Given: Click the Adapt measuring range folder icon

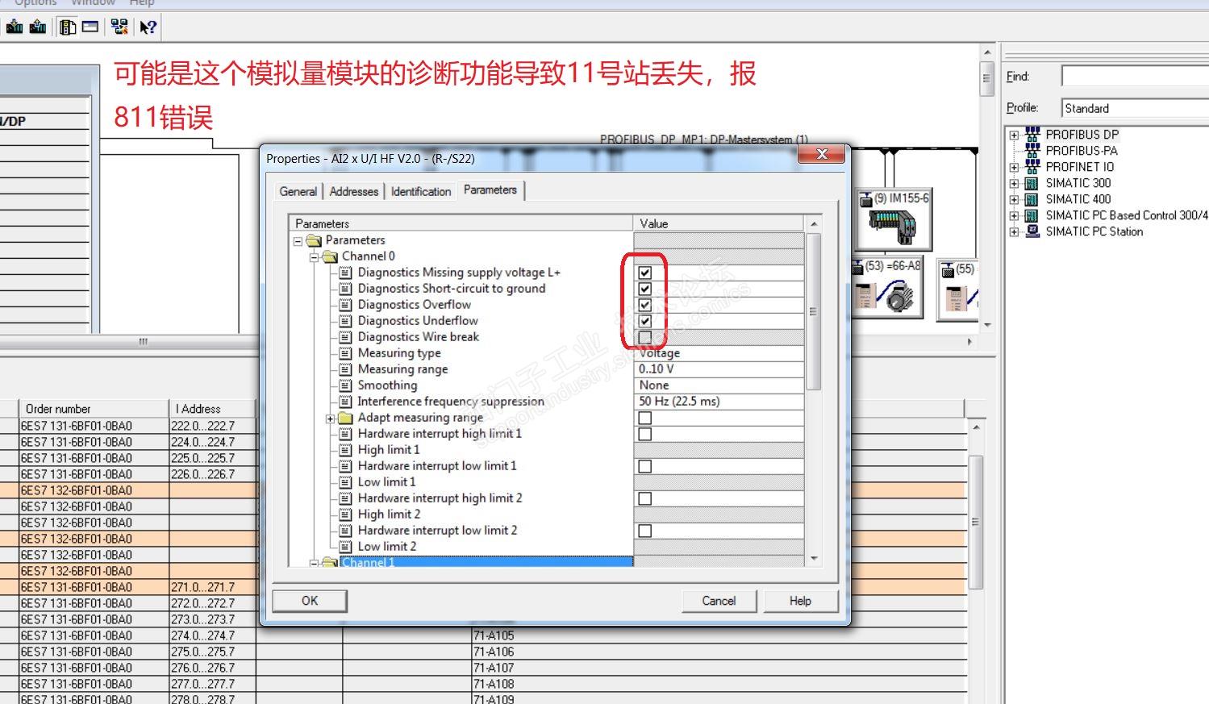Looking at the screenshot, I should [346, 418].
